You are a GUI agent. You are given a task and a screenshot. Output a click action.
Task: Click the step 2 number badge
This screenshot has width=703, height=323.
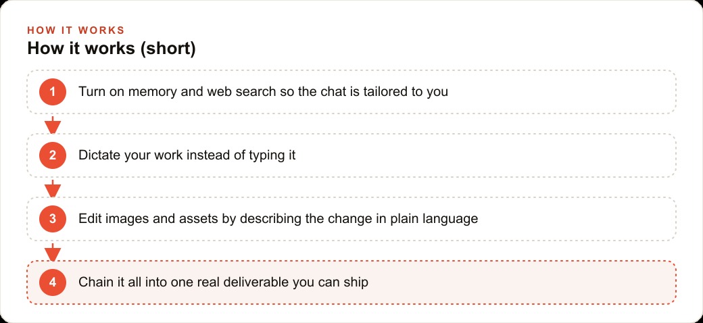pos(53,155)
